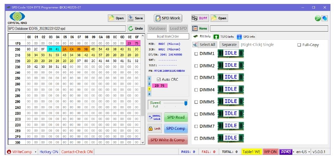Click the Lock padlock button
The image size is (334, 158).
155,128
